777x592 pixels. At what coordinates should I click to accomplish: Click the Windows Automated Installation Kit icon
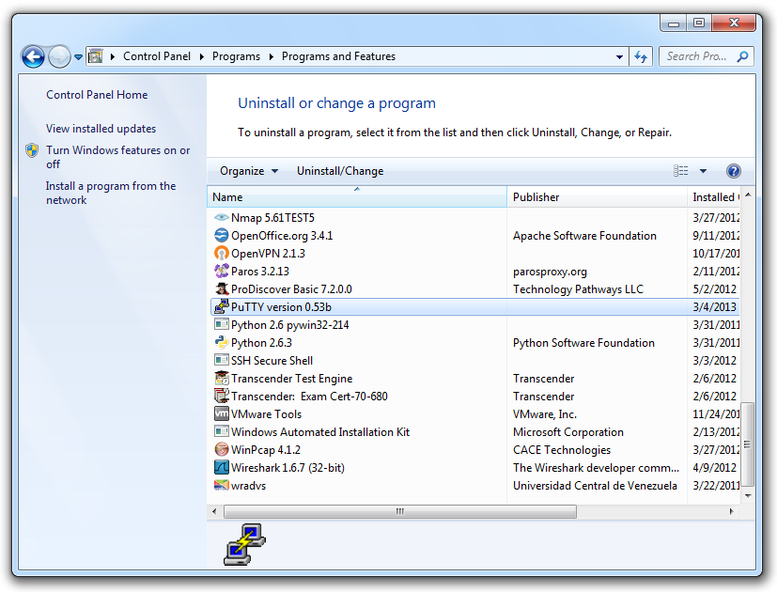(x=221, y=431)
